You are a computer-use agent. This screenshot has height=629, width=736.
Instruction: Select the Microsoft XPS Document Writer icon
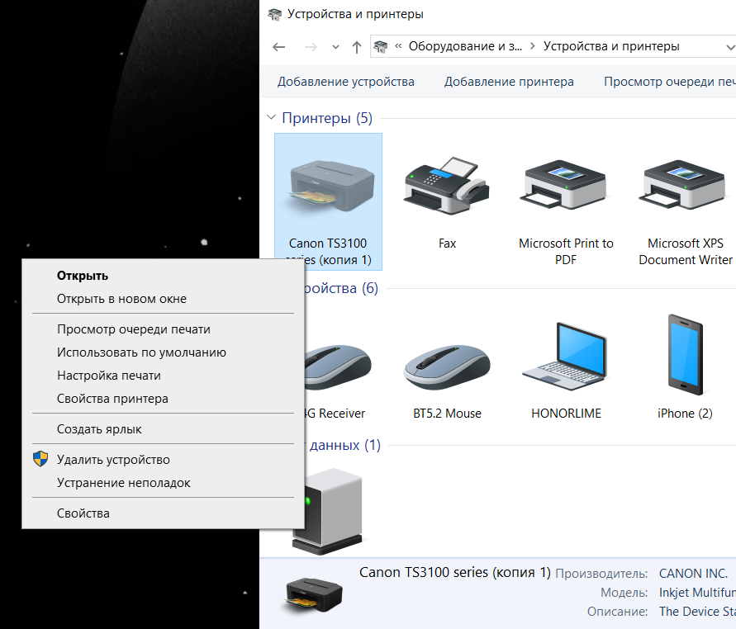click(684, 184)
